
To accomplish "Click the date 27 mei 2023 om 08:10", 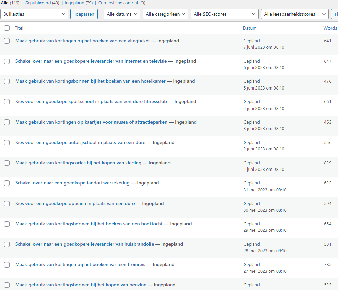I will pos(265,271).
